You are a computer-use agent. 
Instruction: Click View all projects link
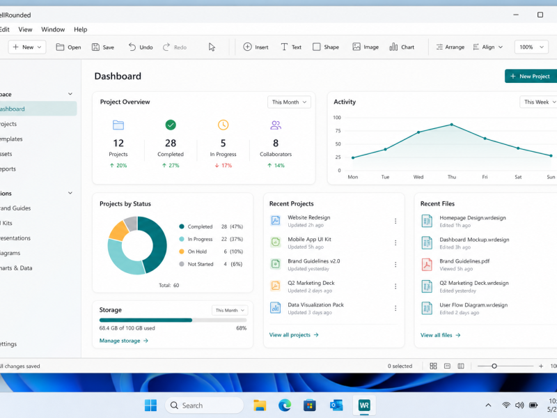coord(293,335)
